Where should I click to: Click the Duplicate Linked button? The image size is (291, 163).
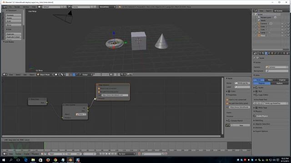14,37
